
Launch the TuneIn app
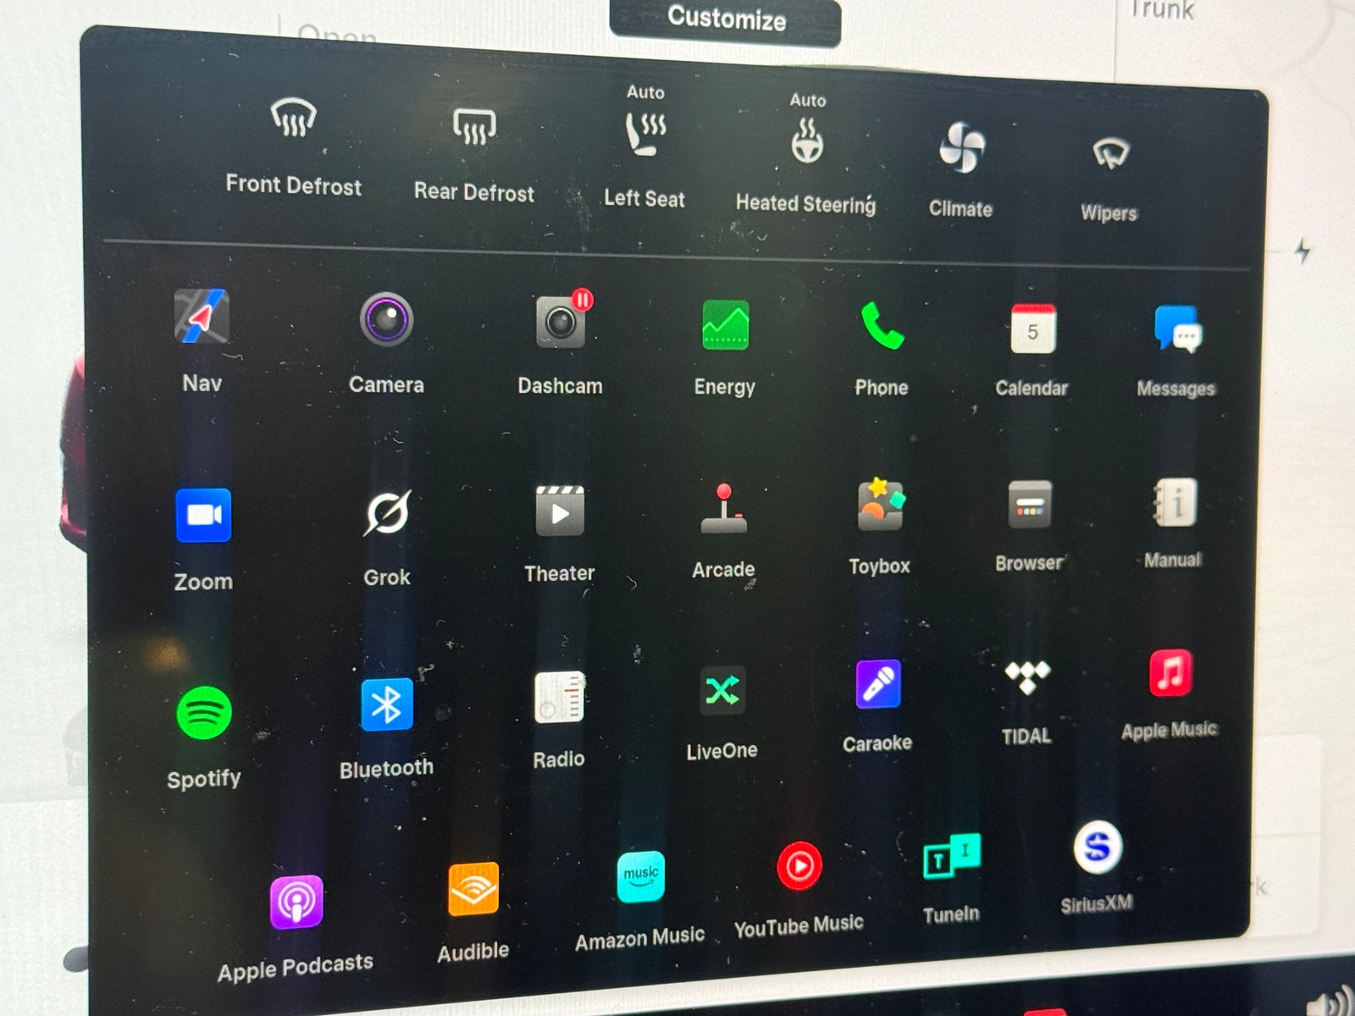pos(952,856)
